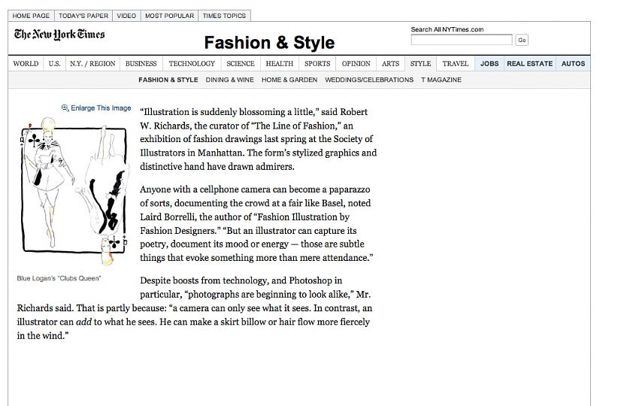Select the Style section tab
Viewport: 627px width, 406px height.
(x=420, y=64)
